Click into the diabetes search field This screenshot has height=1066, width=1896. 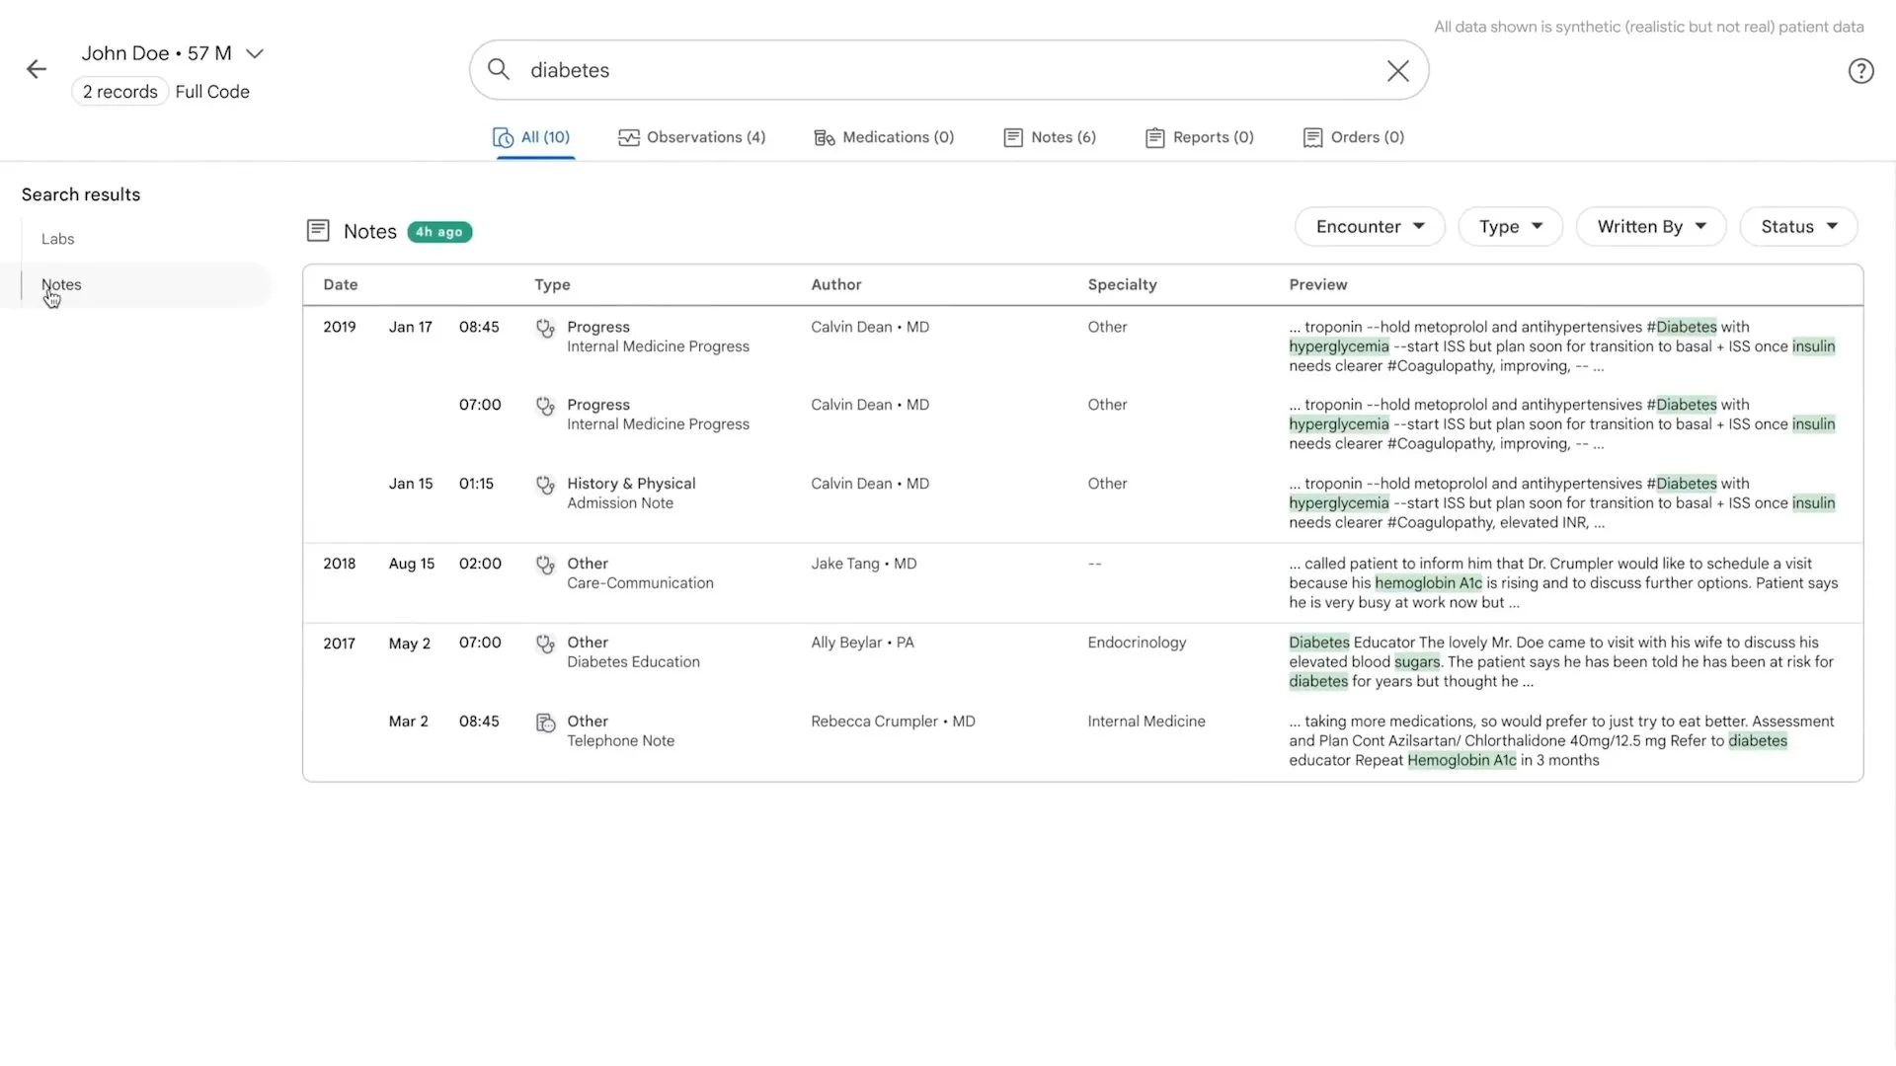(938, 70)
